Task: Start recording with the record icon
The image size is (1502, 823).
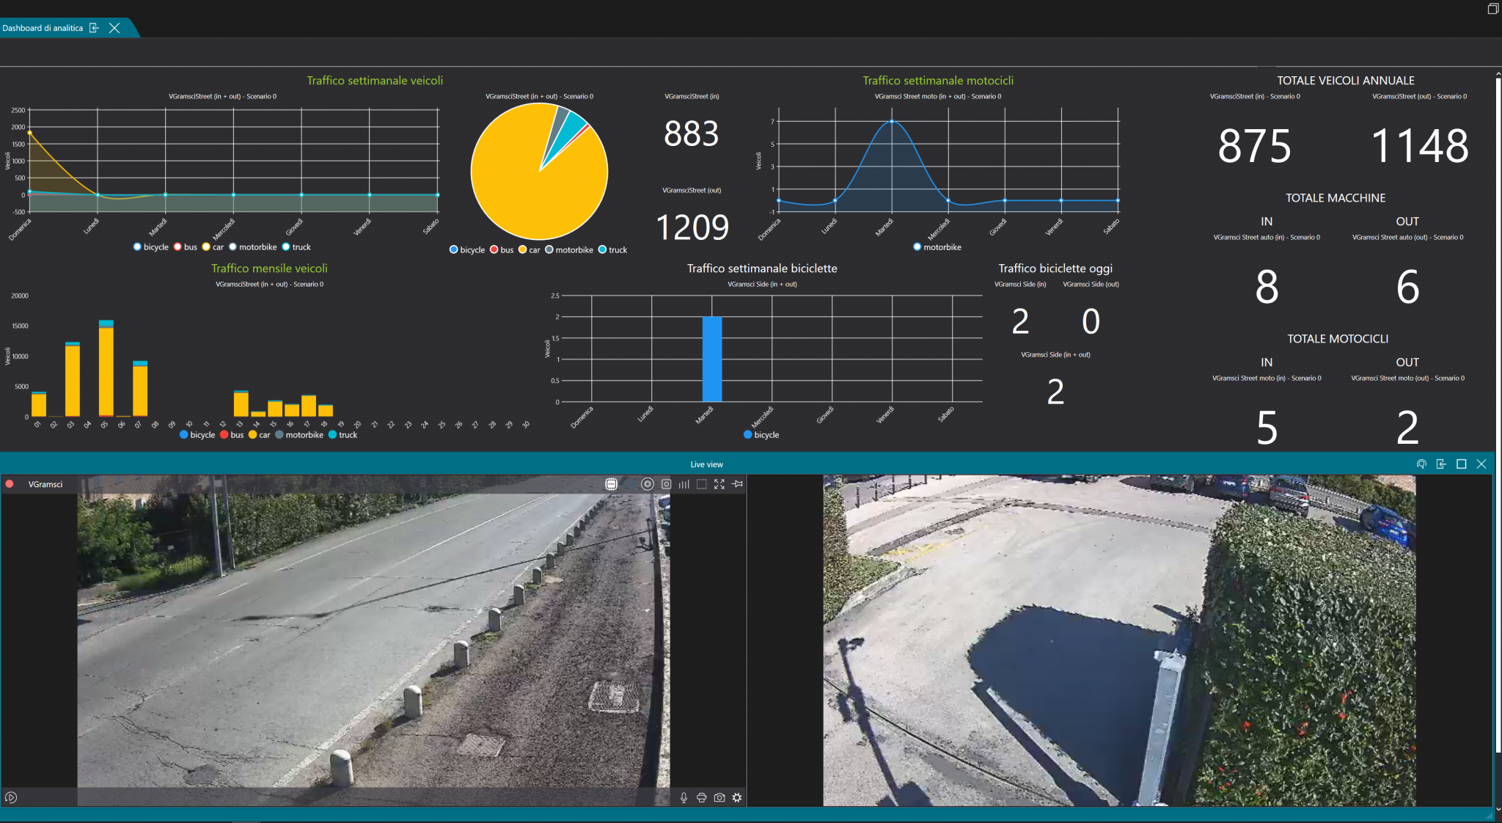Action: (647, 484)
